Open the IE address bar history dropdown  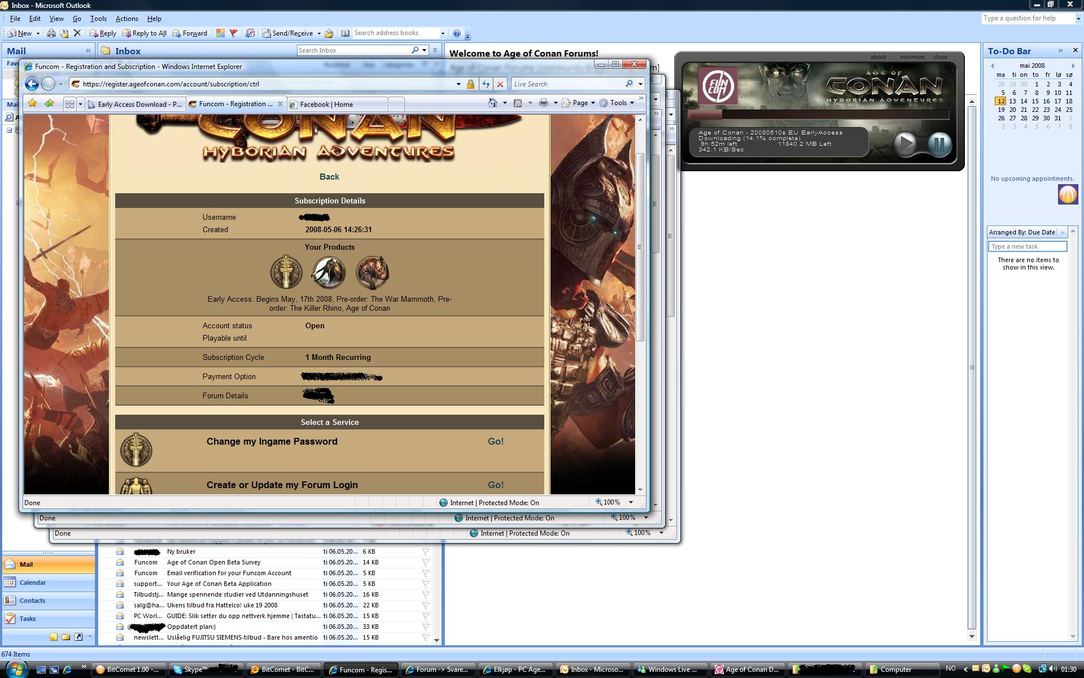pos(458,84)
